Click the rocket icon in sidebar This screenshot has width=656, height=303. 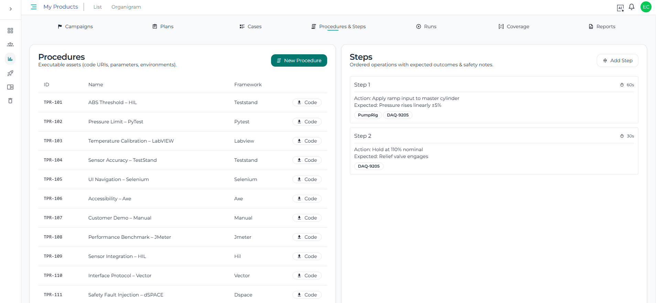coord(10,73)
